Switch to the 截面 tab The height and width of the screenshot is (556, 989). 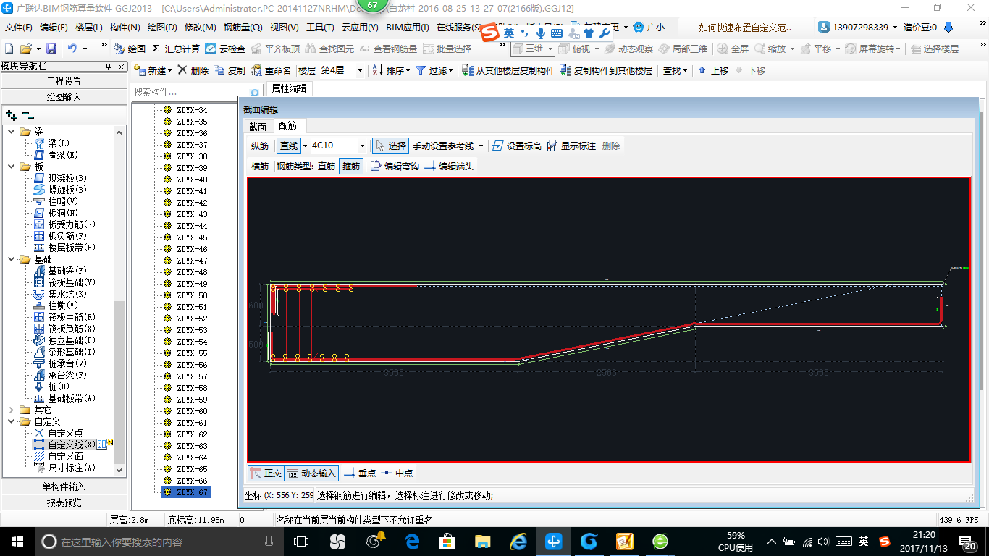coord(258,126)
